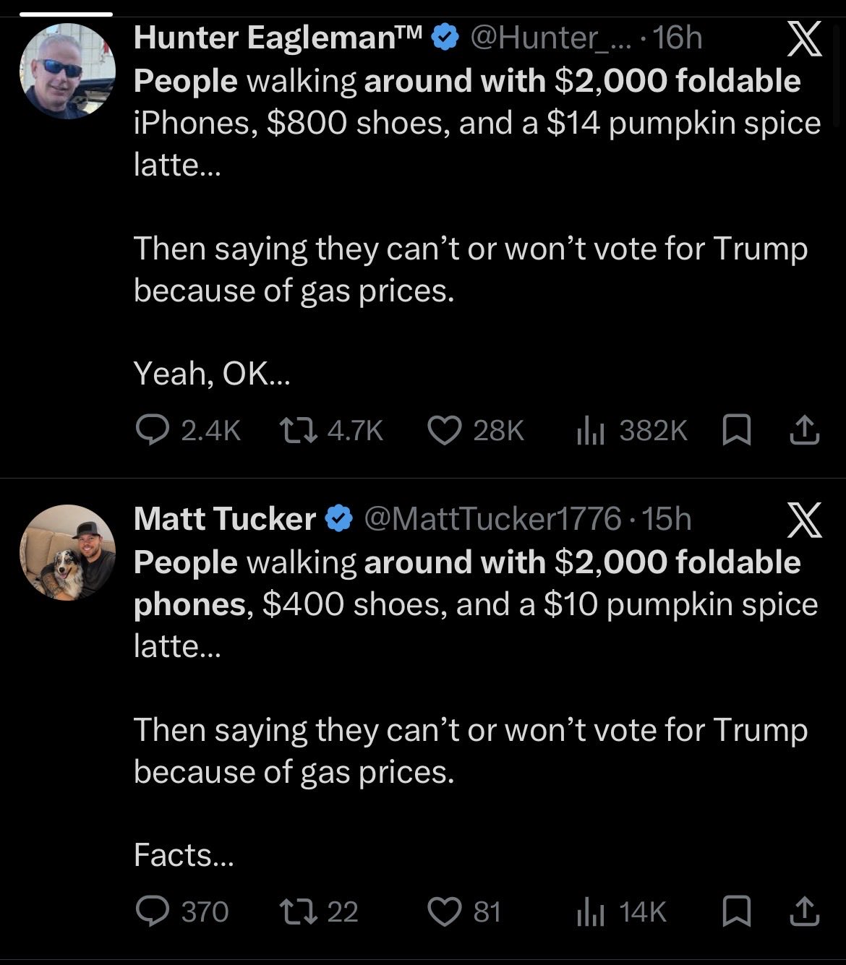Open Hunter Eagleman's profile picture
The width and height of the screenshot is (846, 965).
(x=67, y=71)
